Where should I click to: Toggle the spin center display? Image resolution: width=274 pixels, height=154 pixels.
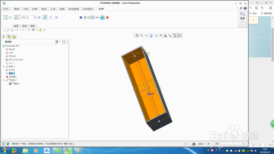pyautogui.click(x=179, y=36)
